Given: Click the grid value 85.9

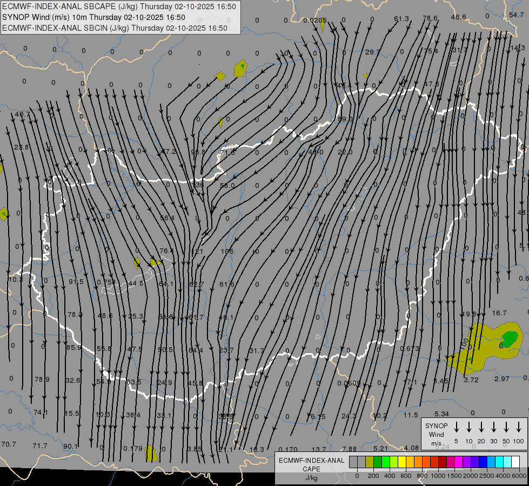Looking at the screenshot, I should pyautogui.click(x=74, y=347).
